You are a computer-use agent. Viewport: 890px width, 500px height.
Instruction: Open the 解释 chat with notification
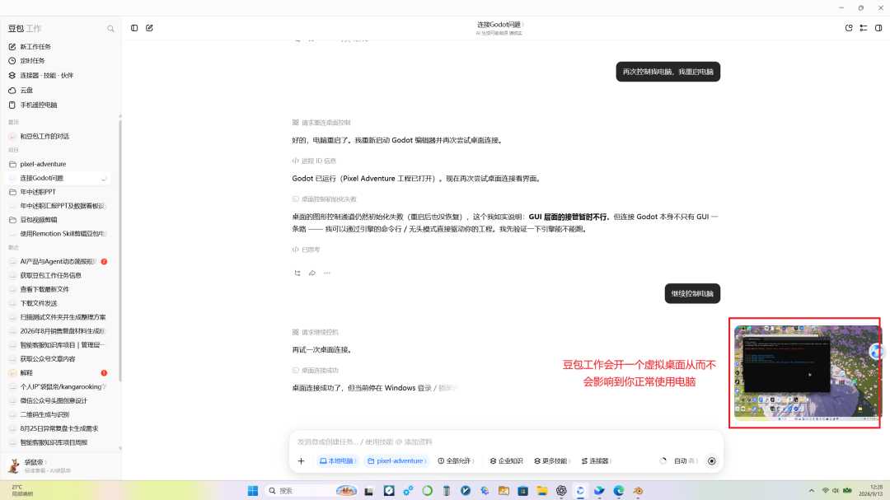coord(59,373)
